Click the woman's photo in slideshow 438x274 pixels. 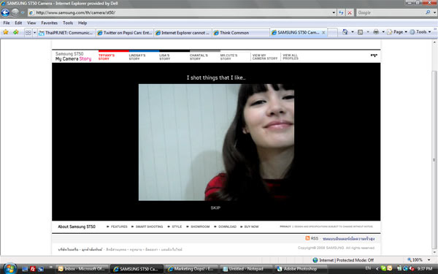click(216, 142)
